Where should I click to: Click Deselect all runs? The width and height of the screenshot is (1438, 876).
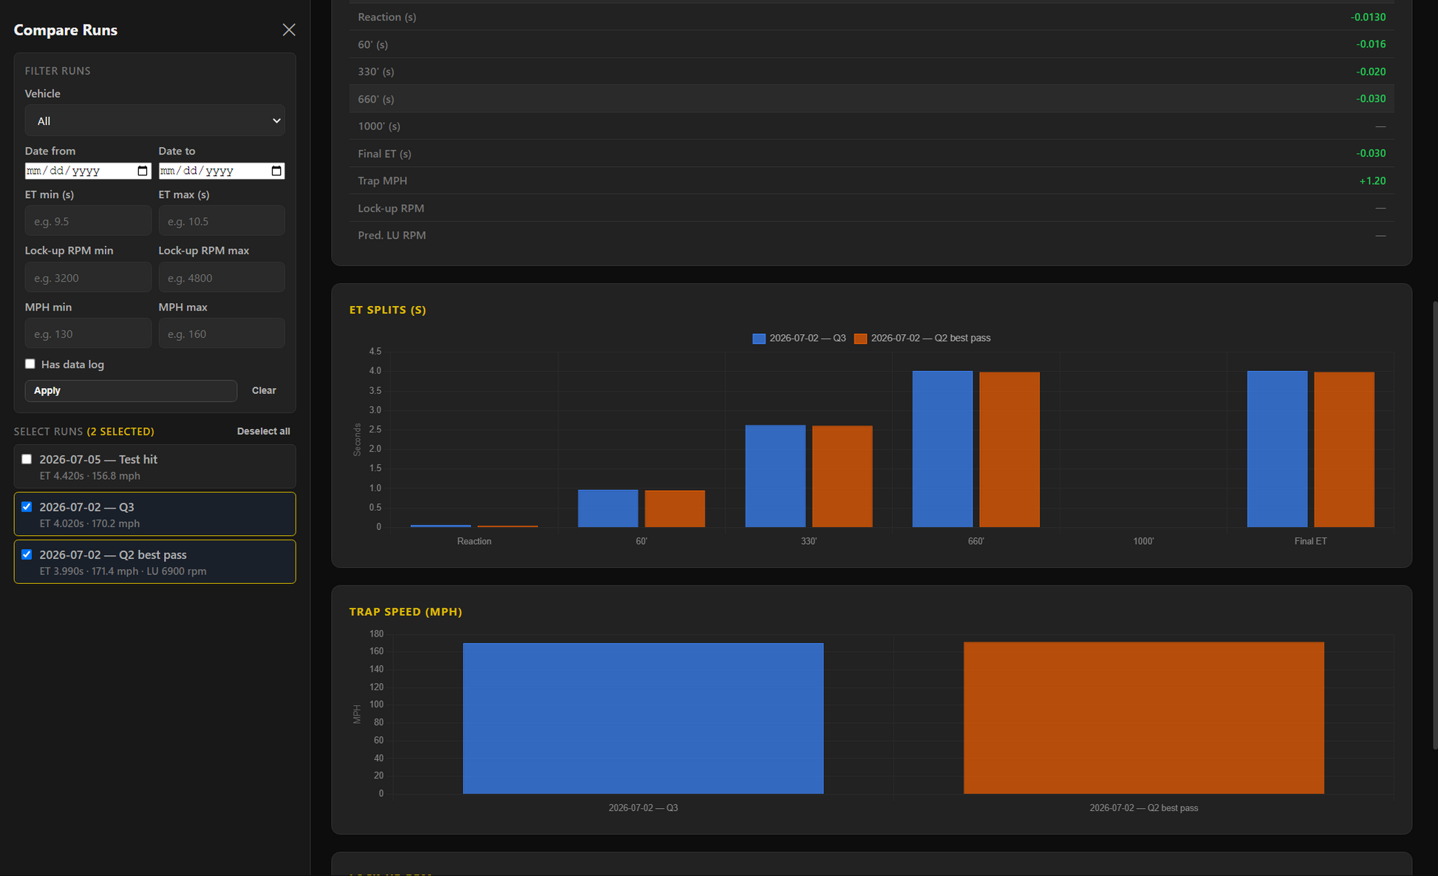pos(263,431)
